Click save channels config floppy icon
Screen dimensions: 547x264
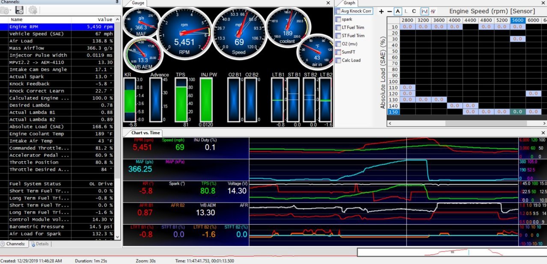pos(19,10)
